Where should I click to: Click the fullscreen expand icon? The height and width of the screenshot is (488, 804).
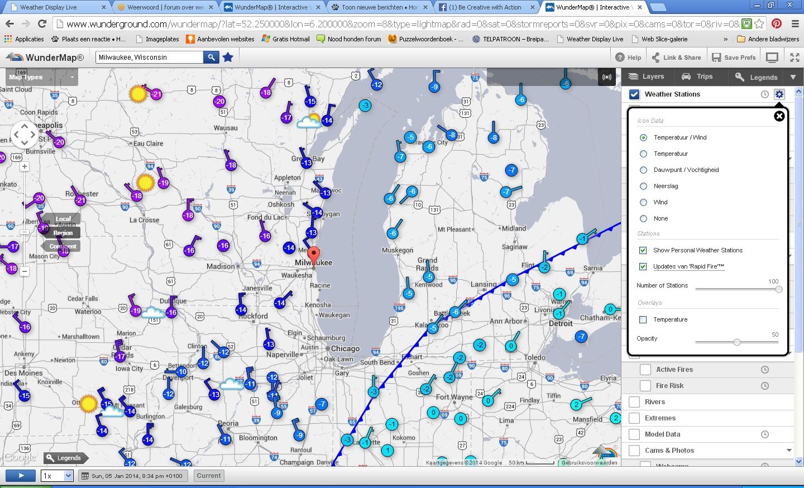coord(795,58)
